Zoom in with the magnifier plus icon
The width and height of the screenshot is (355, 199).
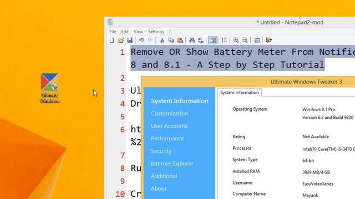coord(236,40)
